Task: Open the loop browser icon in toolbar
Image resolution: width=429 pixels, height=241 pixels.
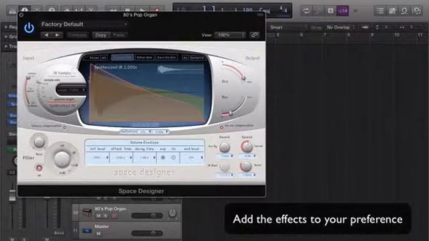Action: click(404, 11)
